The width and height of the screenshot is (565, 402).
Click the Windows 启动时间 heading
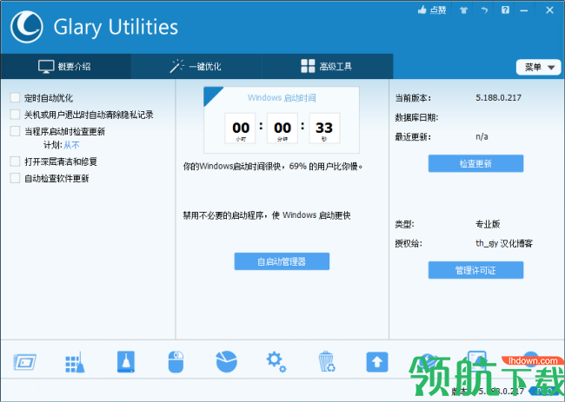[x=282, y=97]
